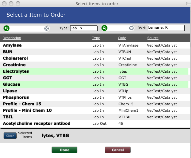The height and width of the screenshot is (158, 191).
Task: Click the VTBUN code cell
Action: click(x=125, y=52)
